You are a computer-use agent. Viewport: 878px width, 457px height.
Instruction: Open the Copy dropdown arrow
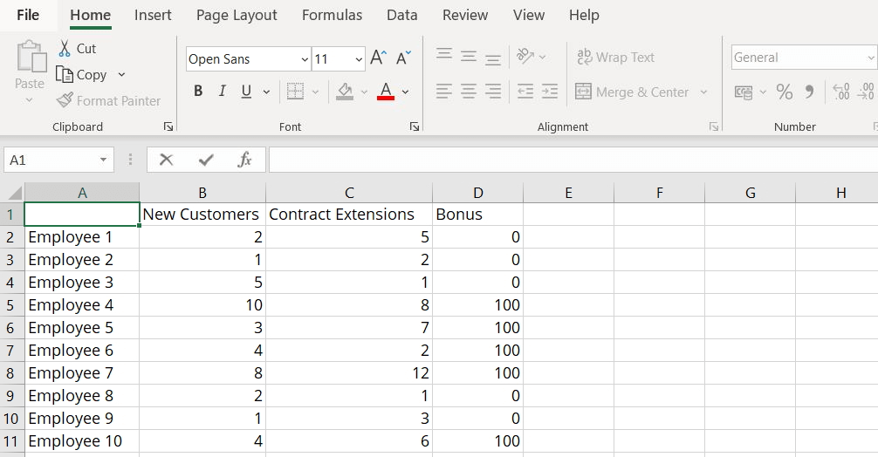121,74
